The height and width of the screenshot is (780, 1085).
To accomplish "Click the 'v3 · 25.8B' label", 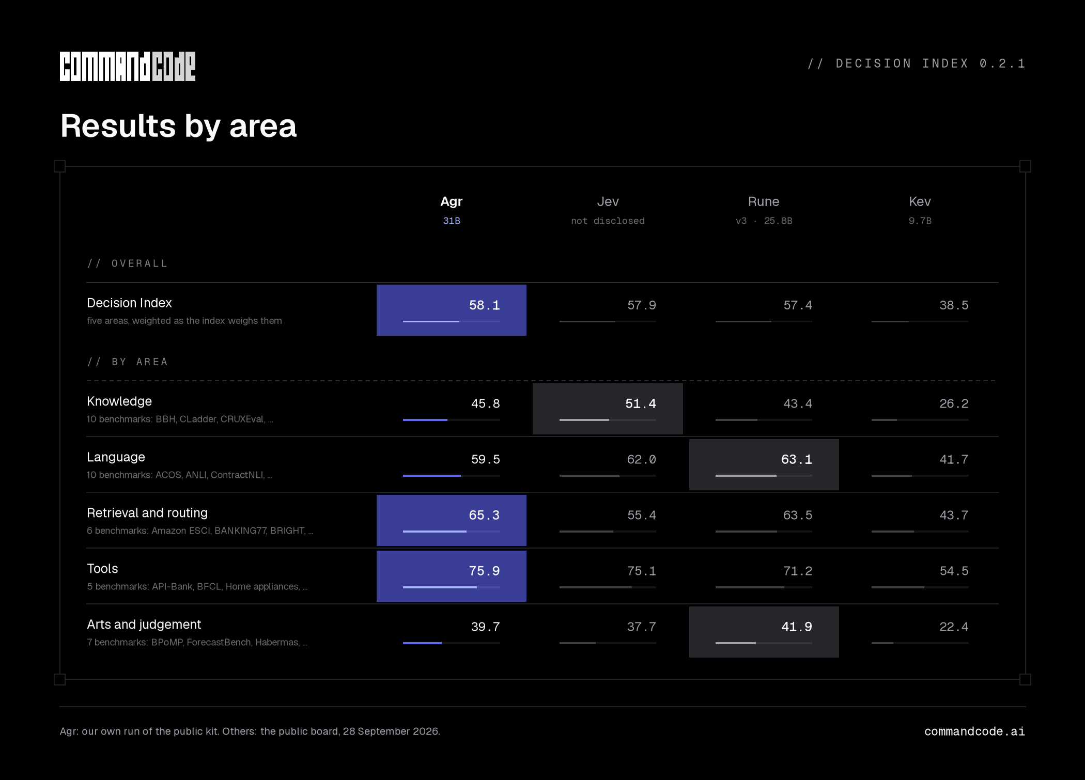I will point(764,221).
